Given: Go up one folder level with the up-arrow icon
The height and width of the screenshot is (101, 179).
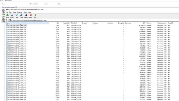Looking at the screenshot, I should pos(7,20).
